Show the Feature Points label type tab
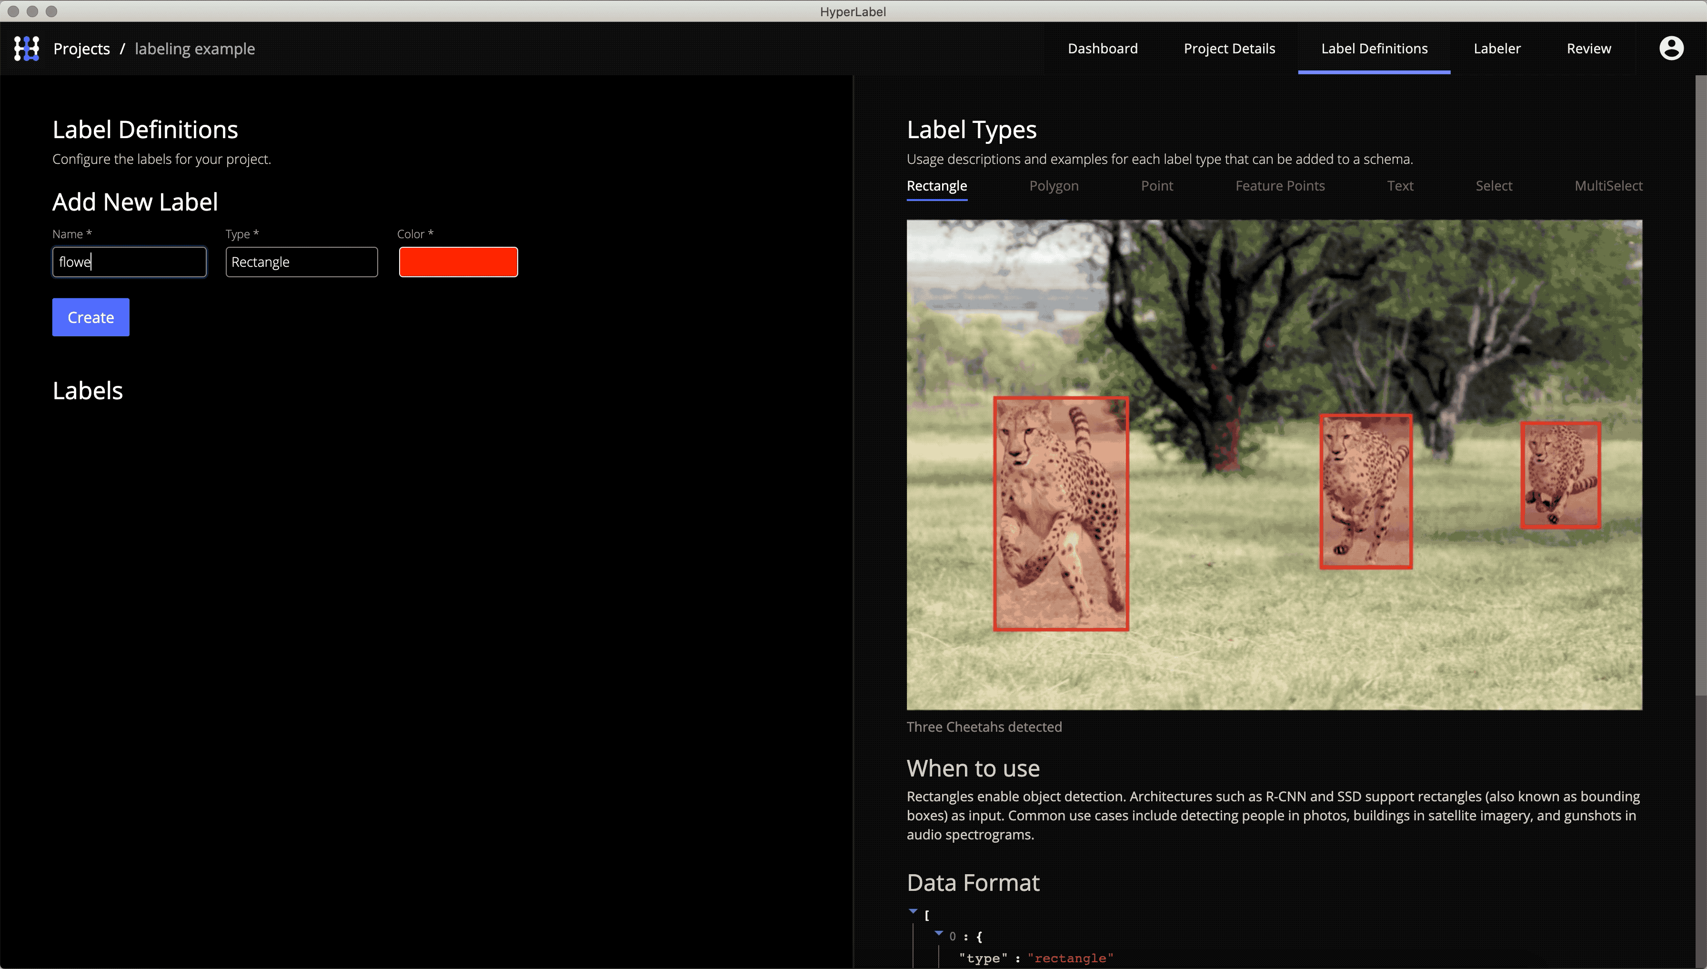 [x=1280, y=186]
